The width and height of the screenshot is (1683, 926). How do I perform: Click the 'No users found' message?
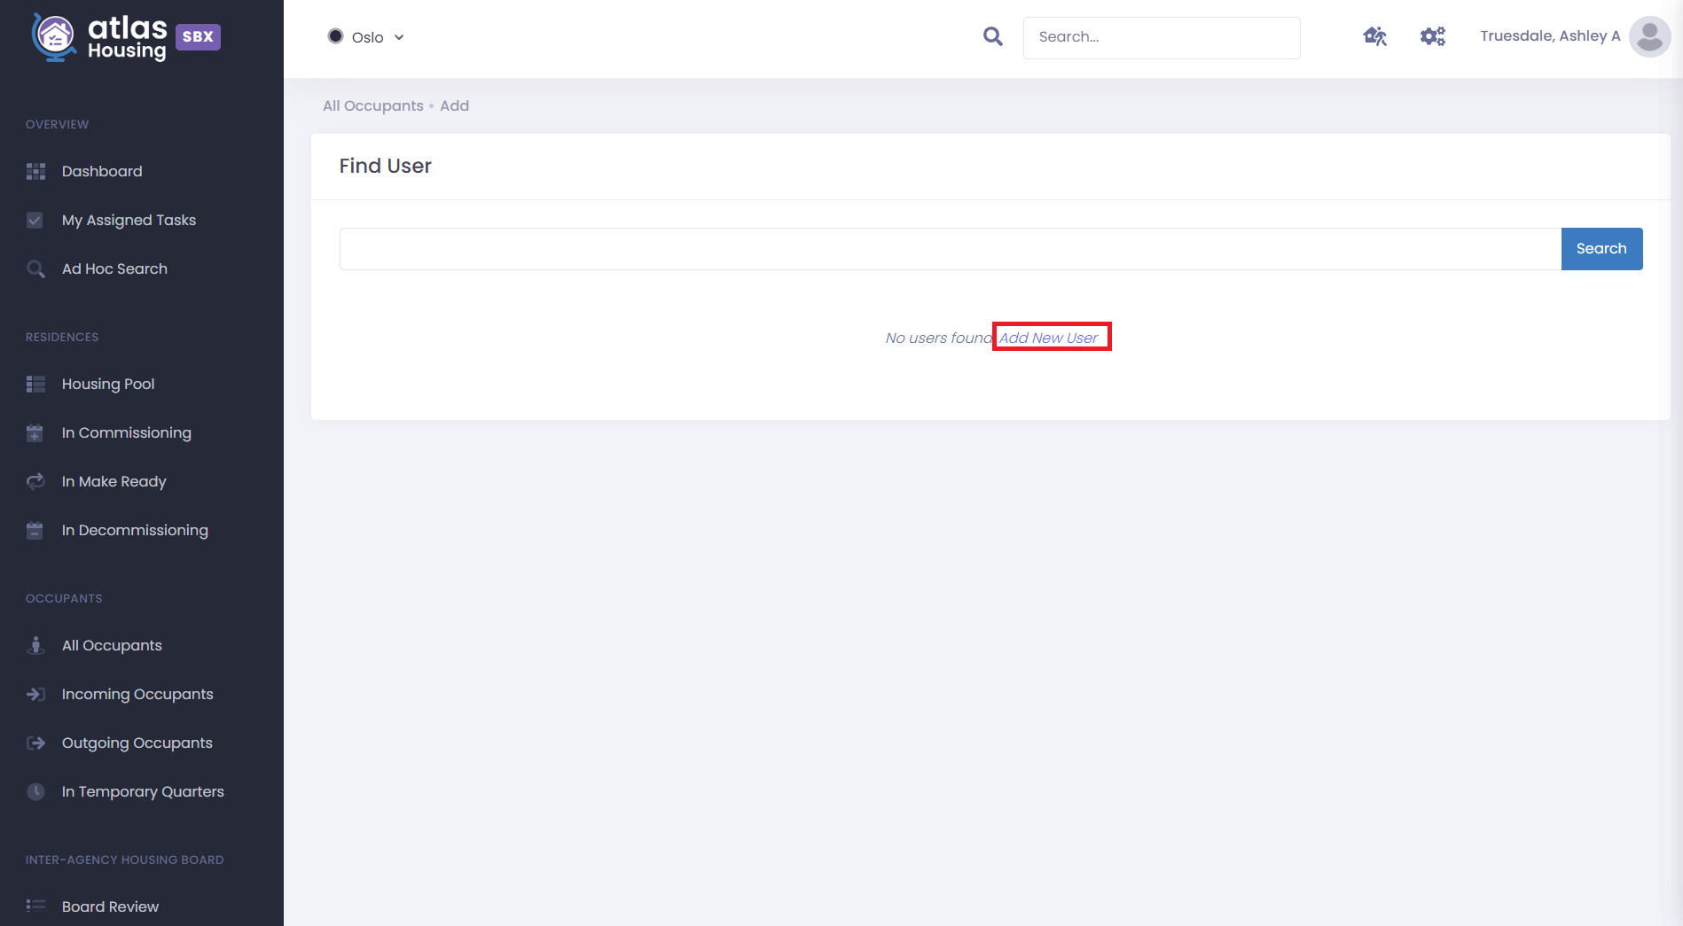[939, 338]
